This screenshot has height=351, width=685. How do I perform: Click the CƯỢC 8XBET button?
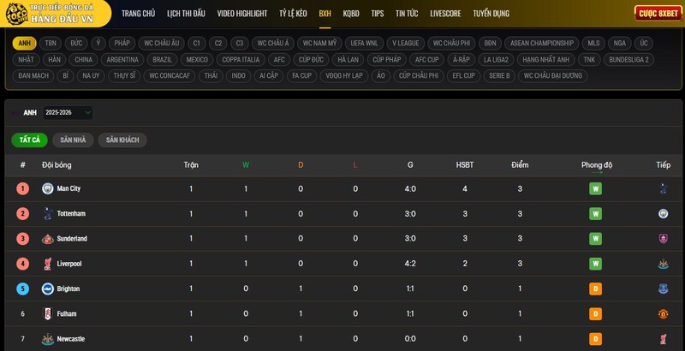point(658,14)
